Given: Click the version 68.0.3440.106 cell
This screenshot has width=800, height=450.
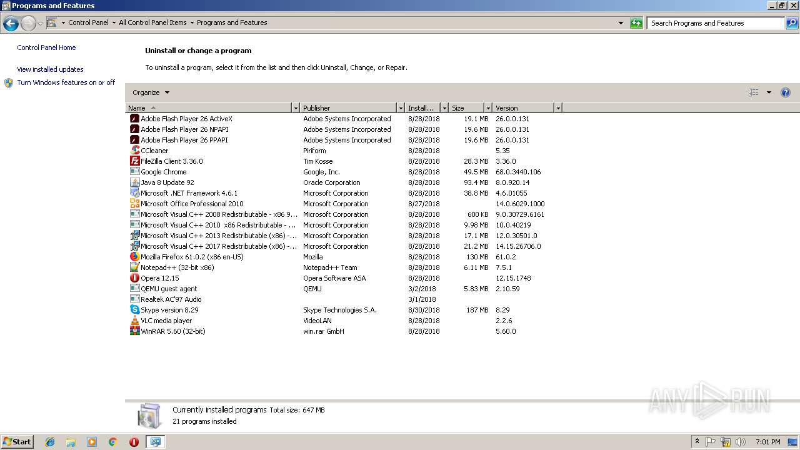Looking at the screenshot, I should coord(518,172).
